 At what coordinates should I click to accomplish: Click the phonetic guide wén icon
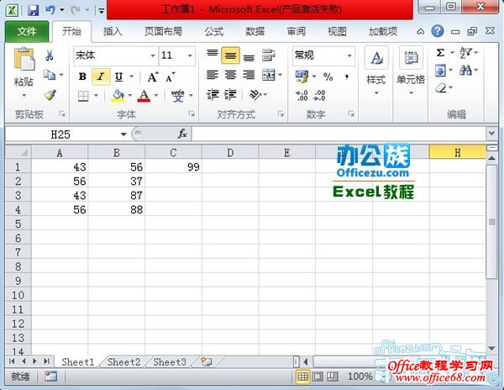(x=178, y=96)
